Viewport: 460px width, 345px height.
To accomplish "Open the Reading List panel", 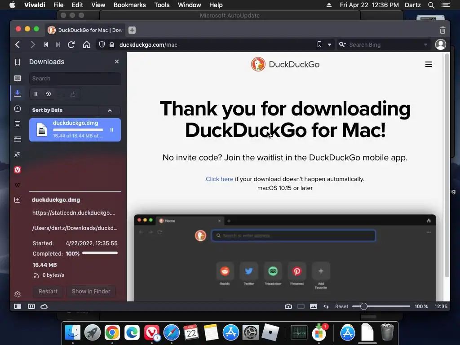I will [18, 78].
